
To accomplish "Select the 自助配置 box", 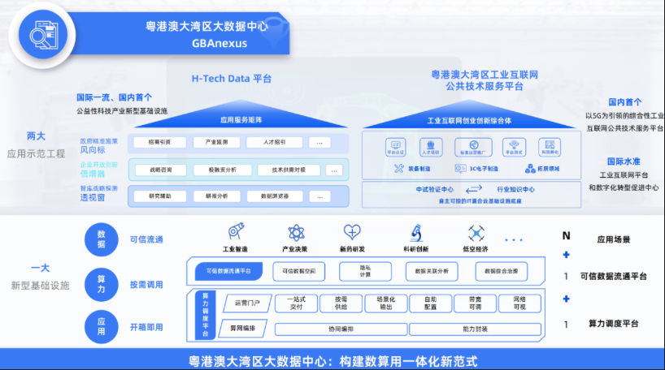I will [x=431, y=303].
